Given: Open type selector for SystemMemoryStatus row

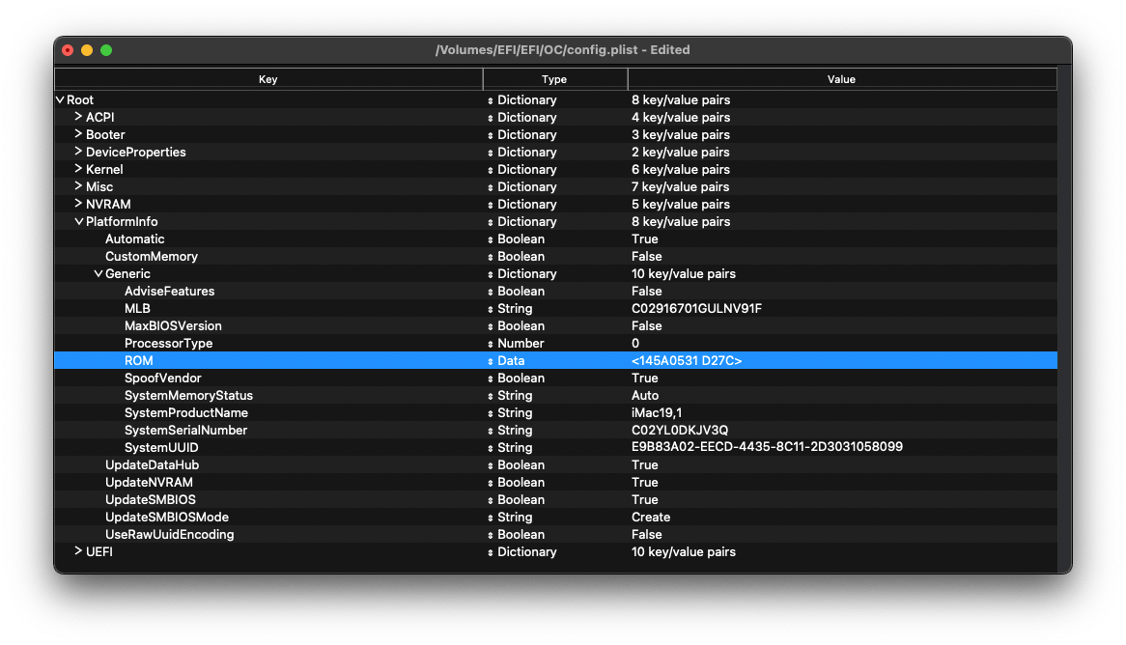Looking at the screenshot, I should pos(491,396).
